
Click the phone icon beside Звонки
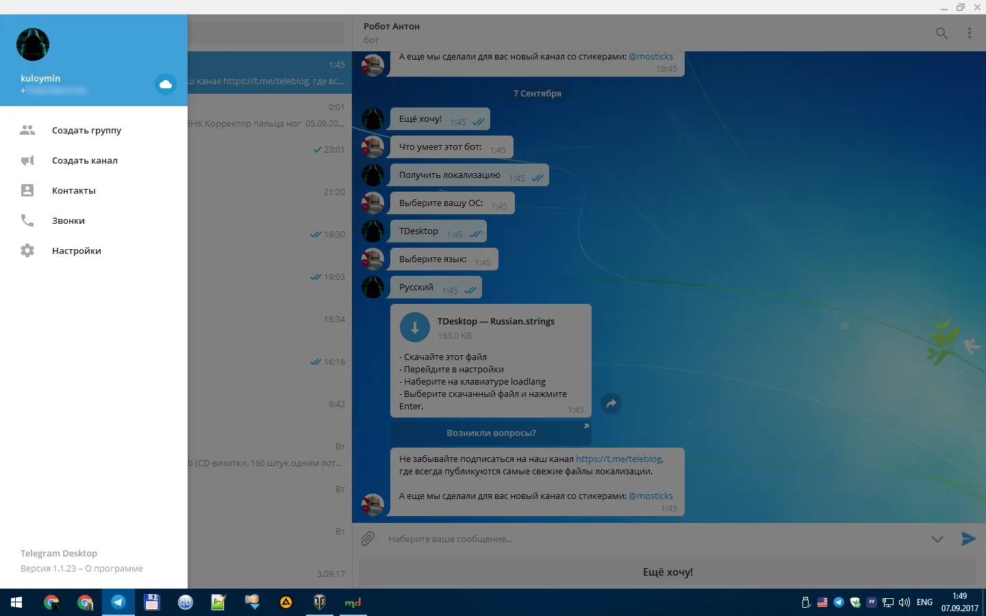click(x=27, y=220)
